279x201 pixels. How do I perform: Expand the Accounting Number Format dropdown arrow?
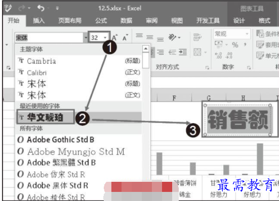tap(226, 44)
